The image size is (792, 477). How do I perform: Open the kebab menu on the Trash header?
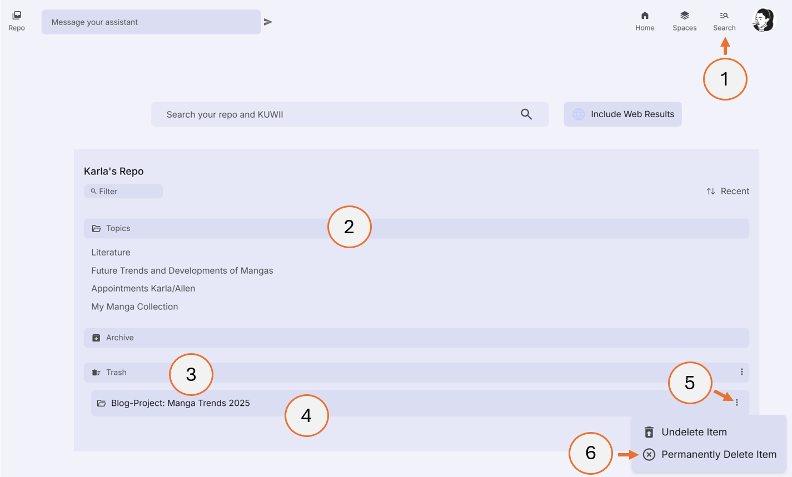tap(741, 372)
